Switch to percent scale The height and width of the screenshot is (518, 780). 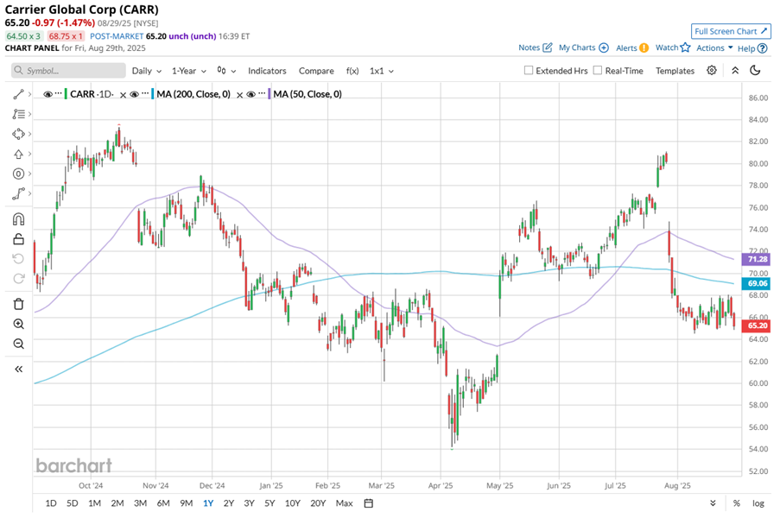(x=736, y=503)
